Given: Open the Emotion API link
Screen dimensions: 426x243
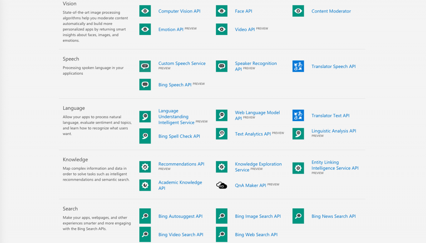Looking at the screenshot, I should tap(171, 29).
